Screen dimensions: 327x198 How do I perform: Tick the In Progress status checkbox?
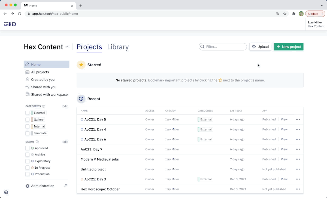tap(27, 168)
